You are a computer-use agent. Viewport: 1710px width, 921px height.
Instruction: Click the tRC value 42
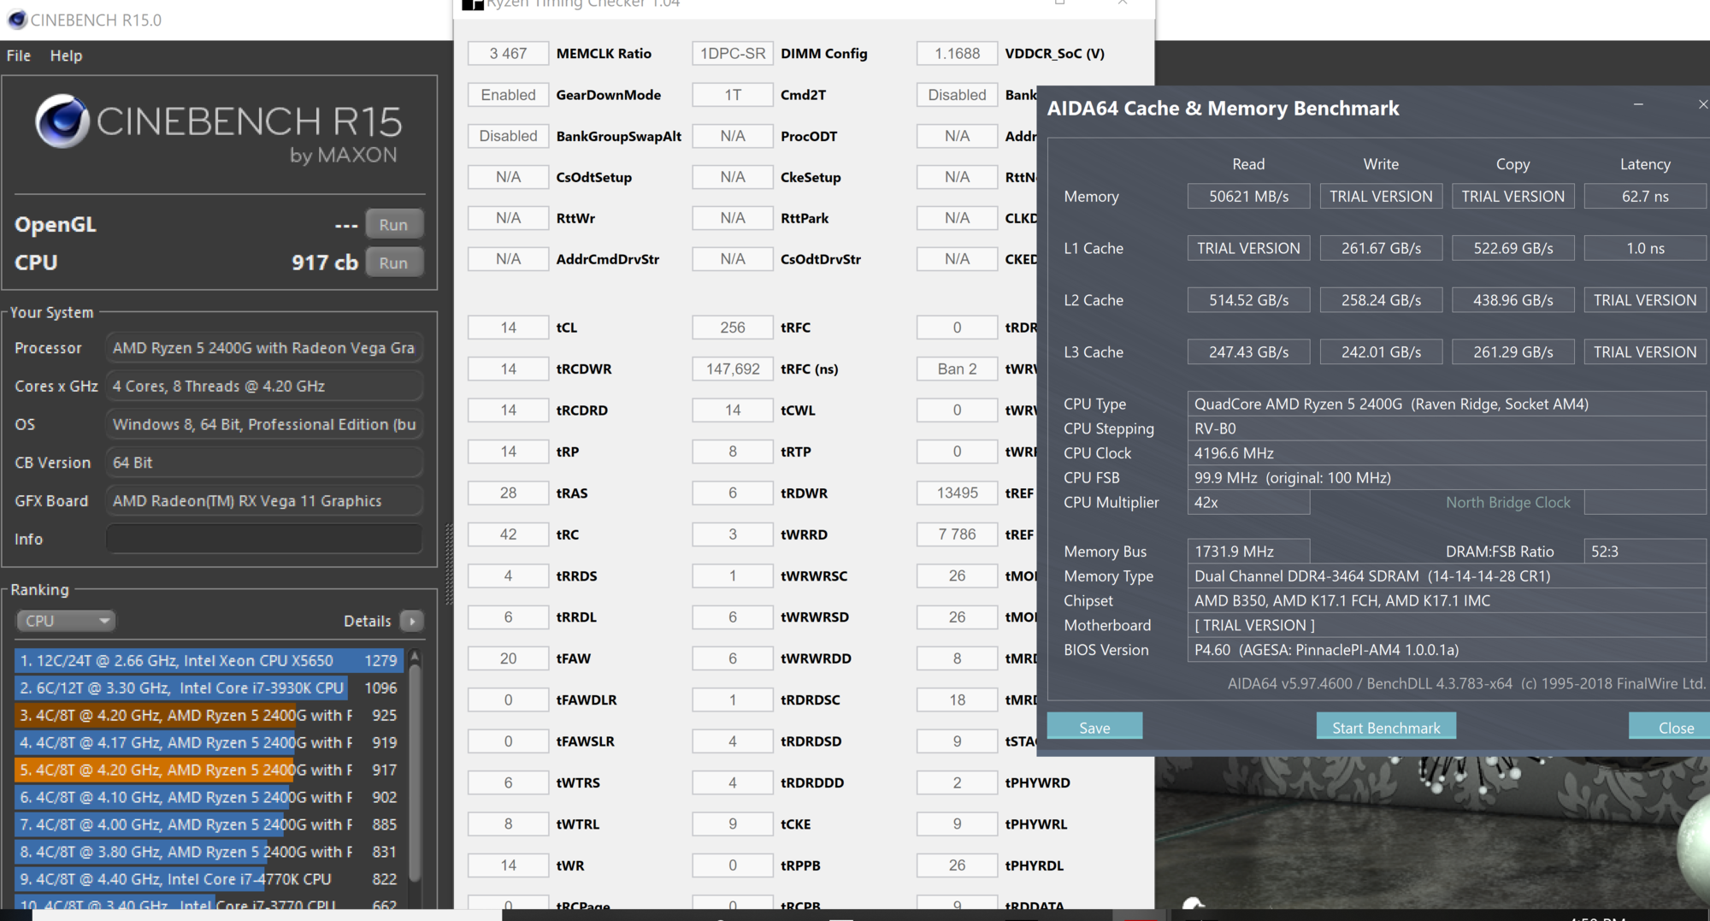click(x=508, y=534)
